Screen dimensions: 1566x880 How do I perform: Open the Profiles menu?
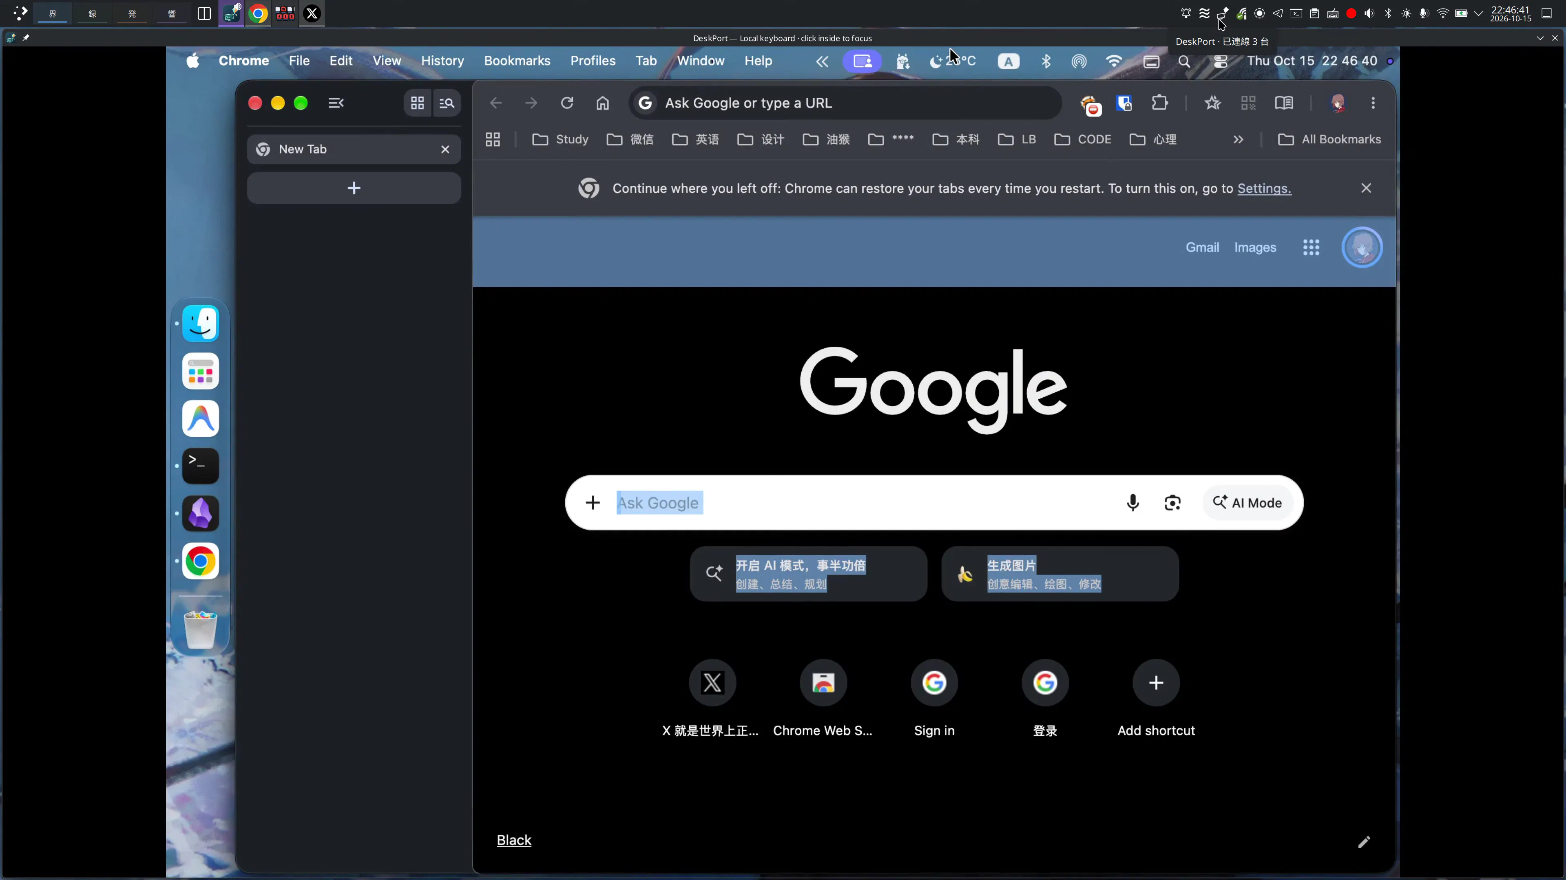point(593,61)
